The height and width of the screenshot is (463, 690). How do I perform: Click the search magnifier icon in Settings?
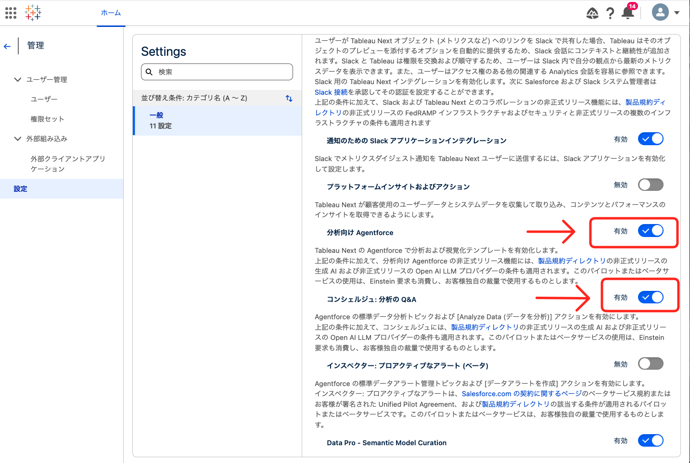click(x=149, y=72)
